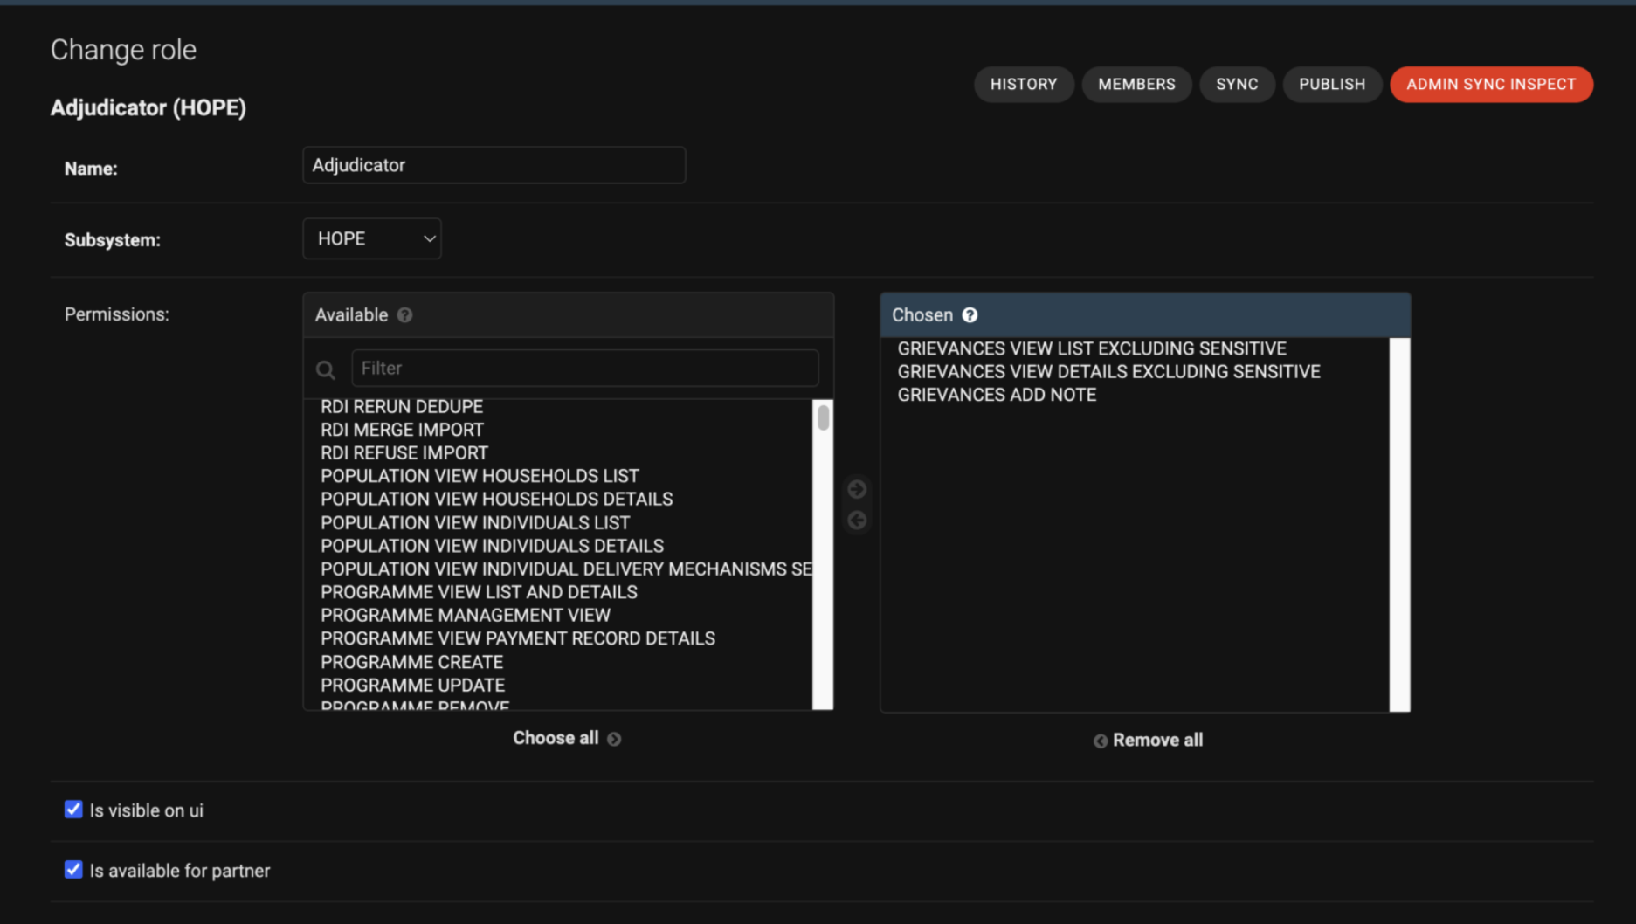The height and width of the screenshot is (924, 1636).
Task: Open the Members page
Action: pyautogui.click(x=1136, y=85)
